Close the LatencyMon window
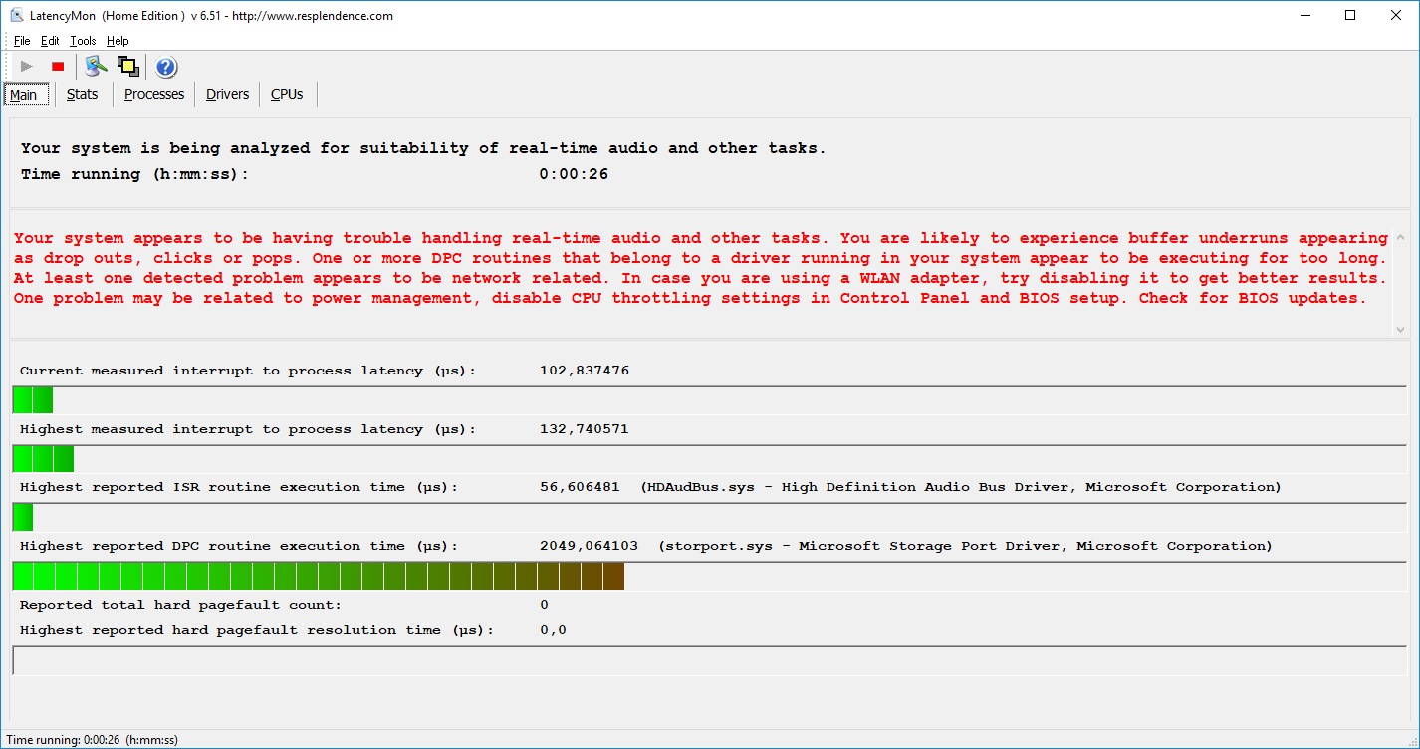This screenshot has height=749, width=1420. pyautogui.click(x=1396, y=15)
